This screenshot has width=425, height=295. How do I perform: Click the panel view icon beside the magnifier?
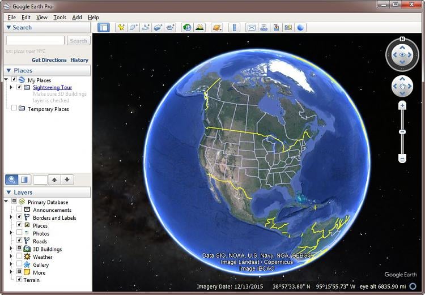[x=24, y=179]
